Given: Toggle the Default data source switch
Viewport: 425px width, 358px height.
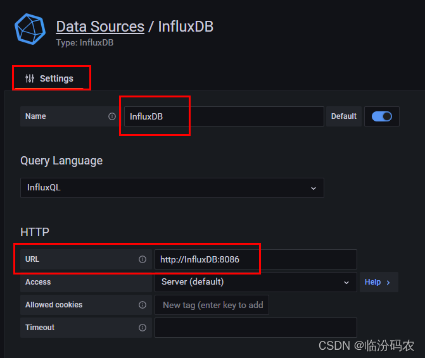Looking at the screenshot, I should [x=382, y=116].
